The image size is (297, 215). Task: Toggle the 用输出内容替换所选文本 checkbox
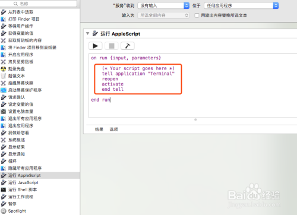197,15
